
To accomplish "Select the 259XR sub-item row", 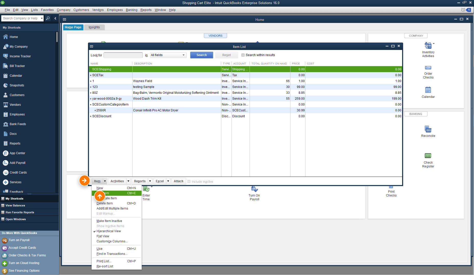I will [x=246, y=110].
